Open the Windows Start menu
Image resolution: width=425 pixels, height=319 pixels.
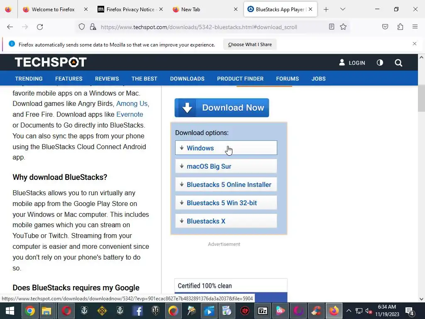pyautogui.click(x=10, y=311)
